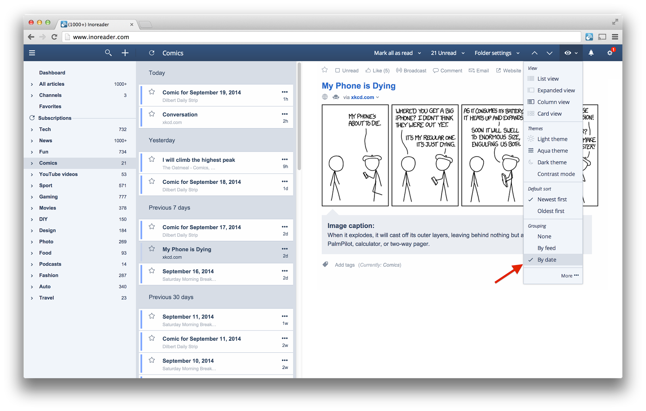Open the via xkcd.com source dropdown arrow

click(378, 97)
